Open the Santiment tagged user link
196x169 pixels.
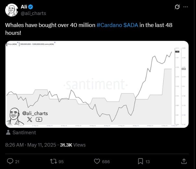24,133
